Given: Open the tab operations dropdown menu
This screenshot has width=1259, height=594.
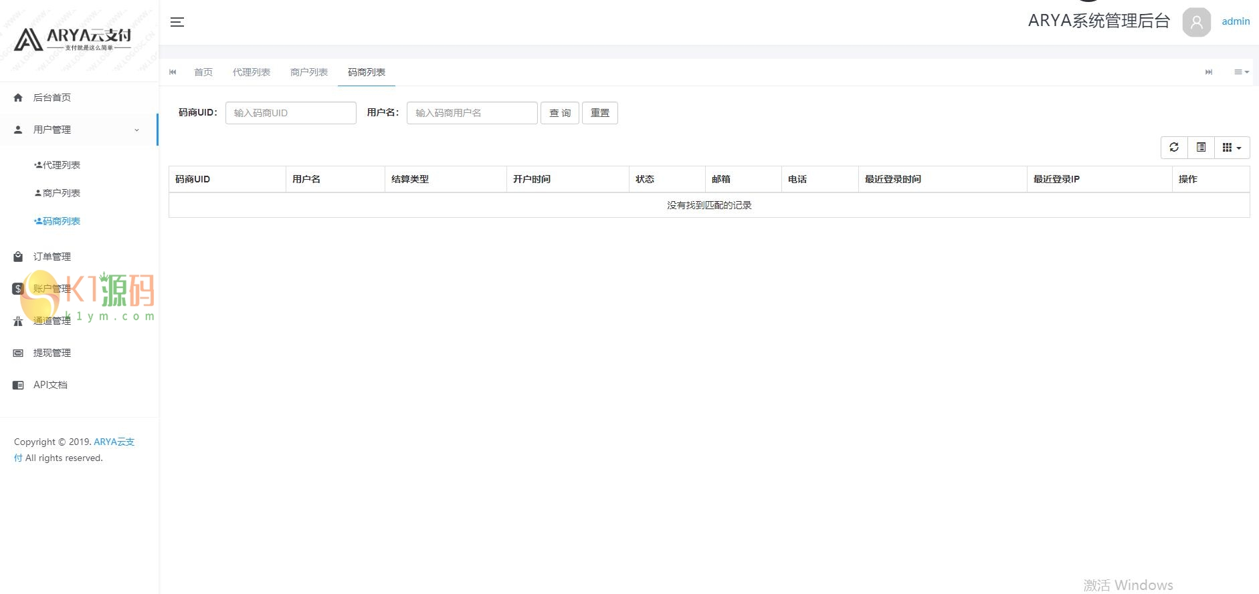Looking at the screenshot, I should 1242,72.
